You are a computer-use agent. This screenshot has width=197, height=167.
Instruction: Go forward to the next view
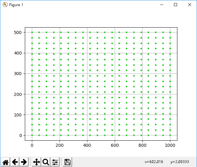24,162
